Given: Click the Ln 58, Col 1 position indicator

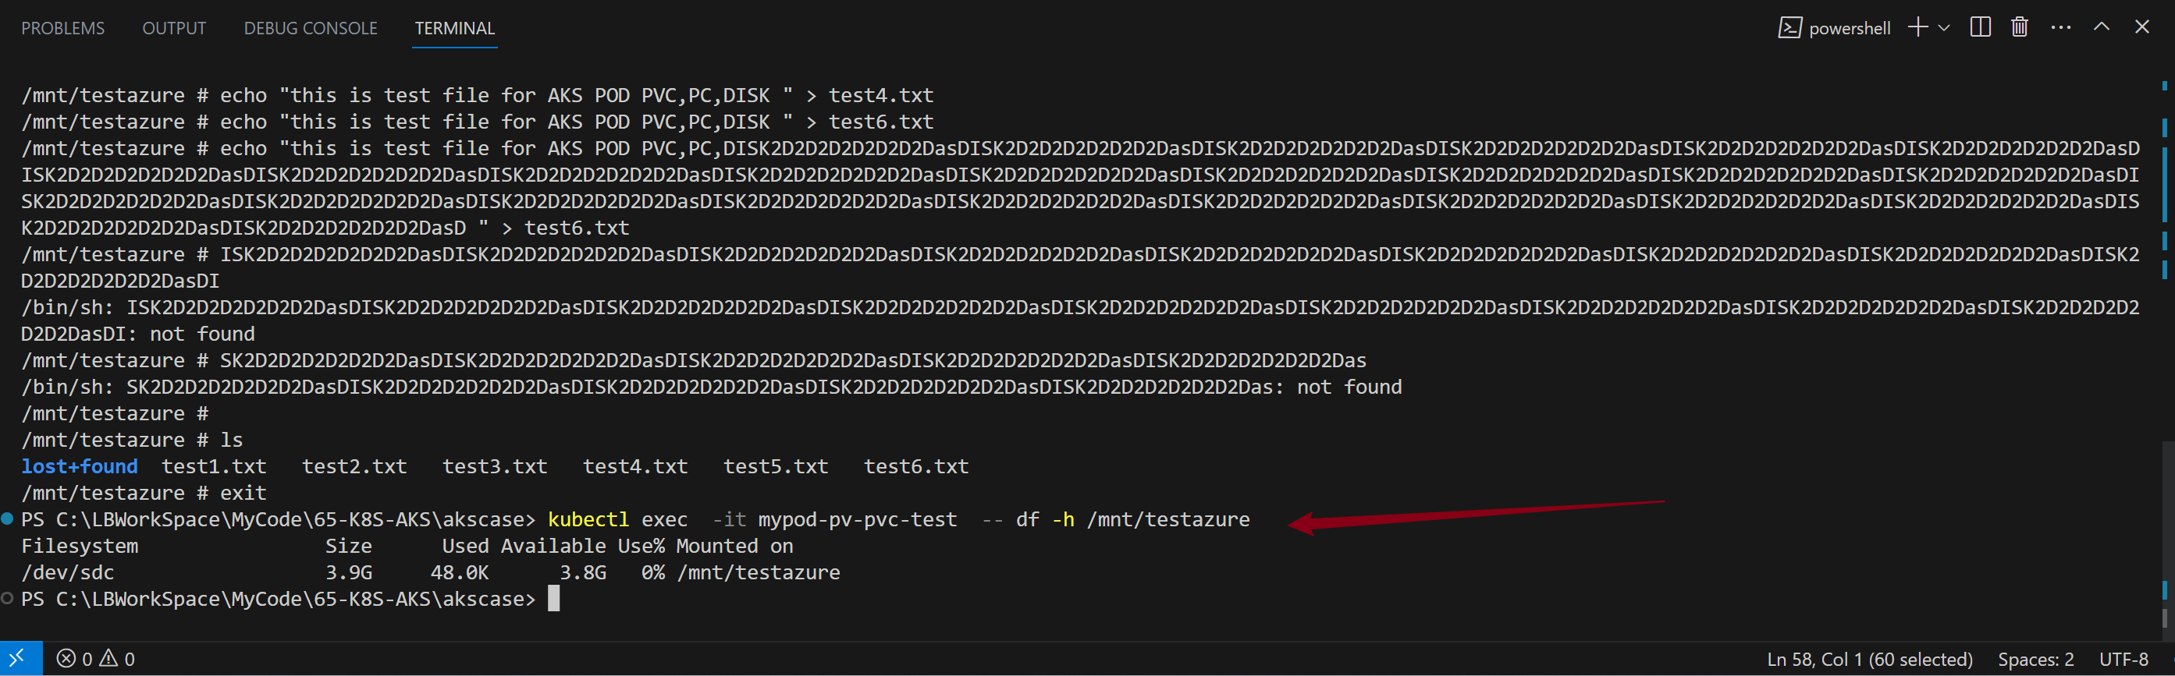Looking at the screenshot, I should 1869,659.
